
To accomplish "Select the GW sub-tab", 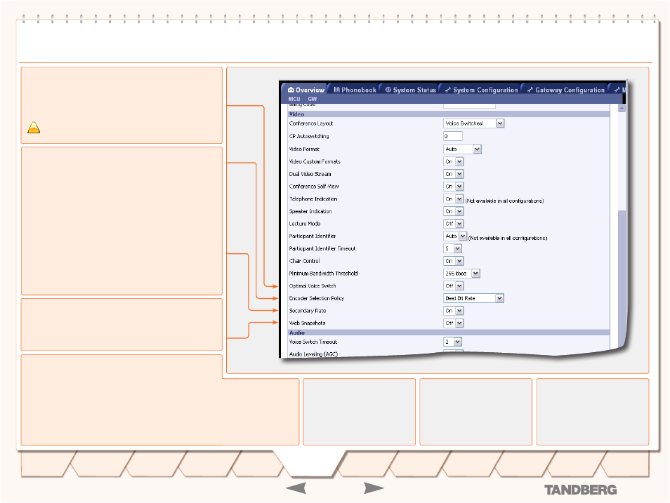I will [x=313, y=99].
